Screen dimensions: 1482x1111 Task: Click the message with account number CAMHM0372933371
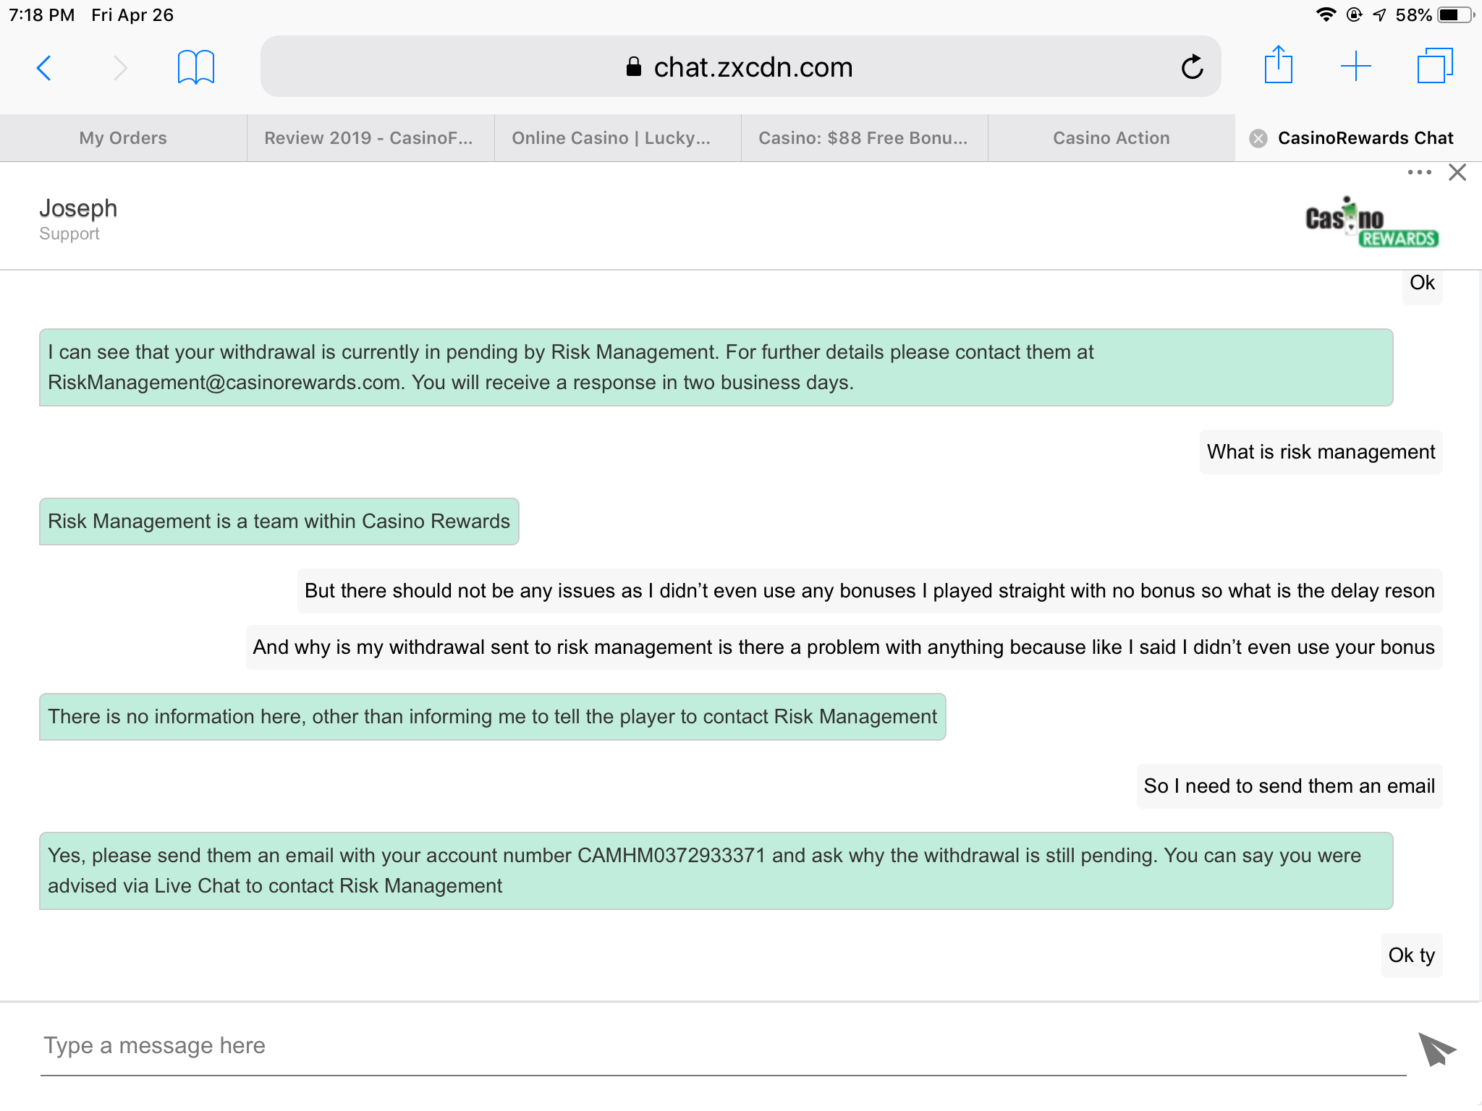pos(716,871)
